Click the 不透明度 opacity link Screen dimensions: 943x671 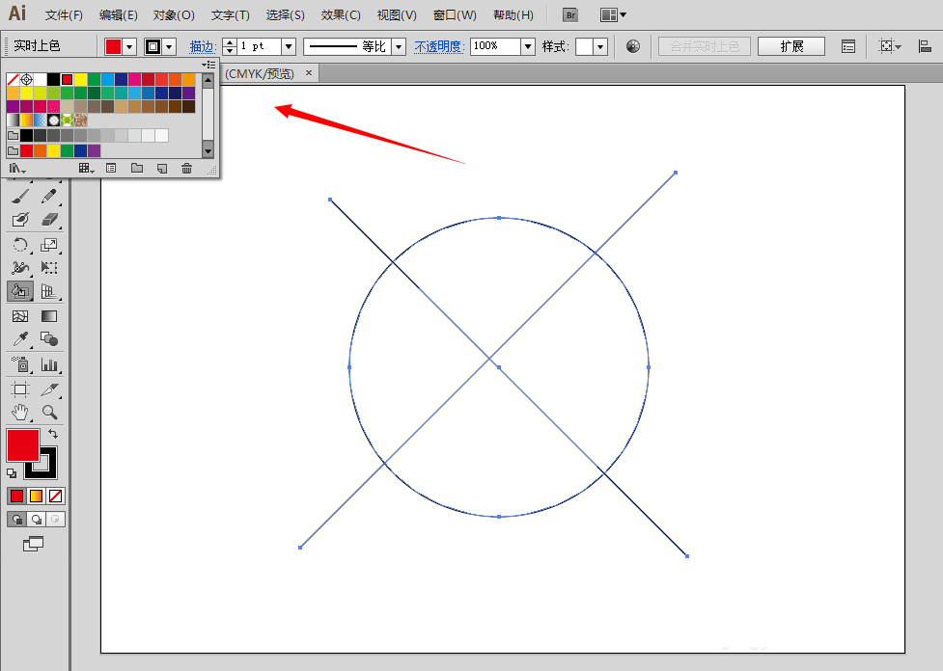(439, 46)
